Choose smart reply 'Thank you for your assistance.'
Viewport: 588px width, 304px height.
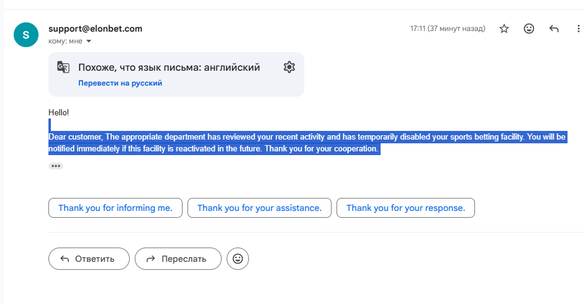point(259,208)
